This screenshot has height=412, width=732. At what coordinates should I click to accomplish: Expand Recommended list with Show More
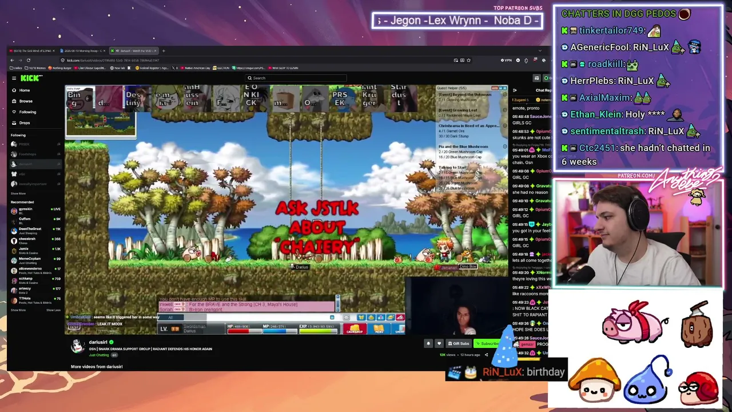tap(18, 310)
